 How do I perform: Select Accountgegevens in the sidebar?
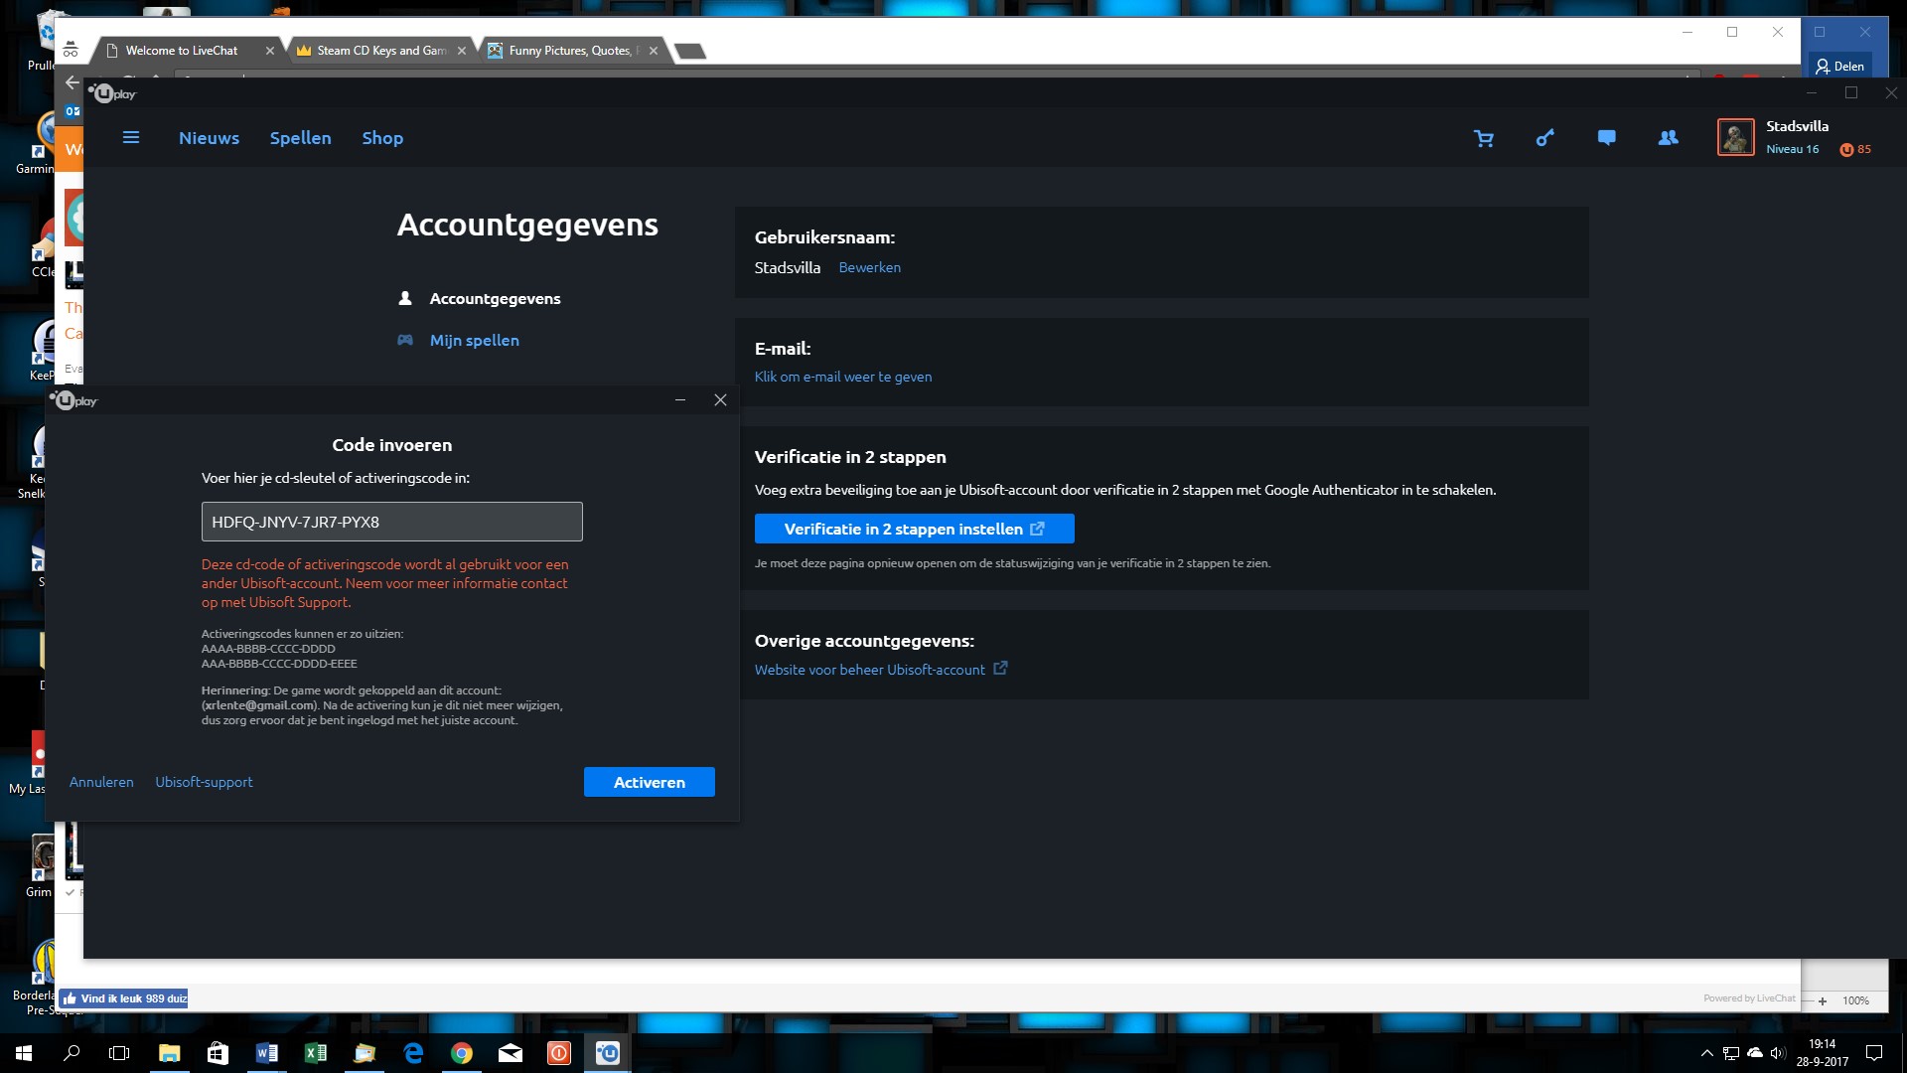495,298
